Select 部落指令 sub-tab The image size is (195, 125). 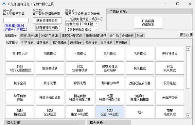[x=43, y=42]
